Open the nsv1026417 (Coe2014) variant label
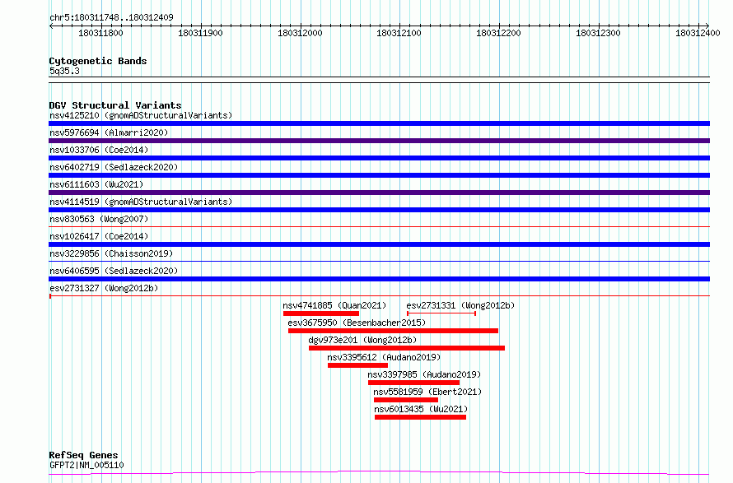733x483 pixels. click(x=99, y=236)
